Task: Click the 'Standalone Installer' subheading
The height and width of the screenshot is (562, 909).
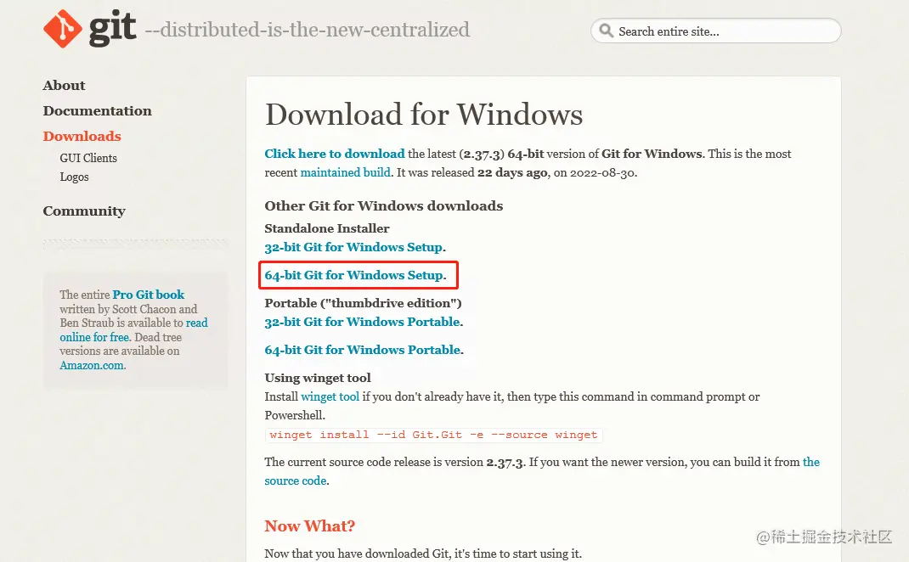Action: 327,228
